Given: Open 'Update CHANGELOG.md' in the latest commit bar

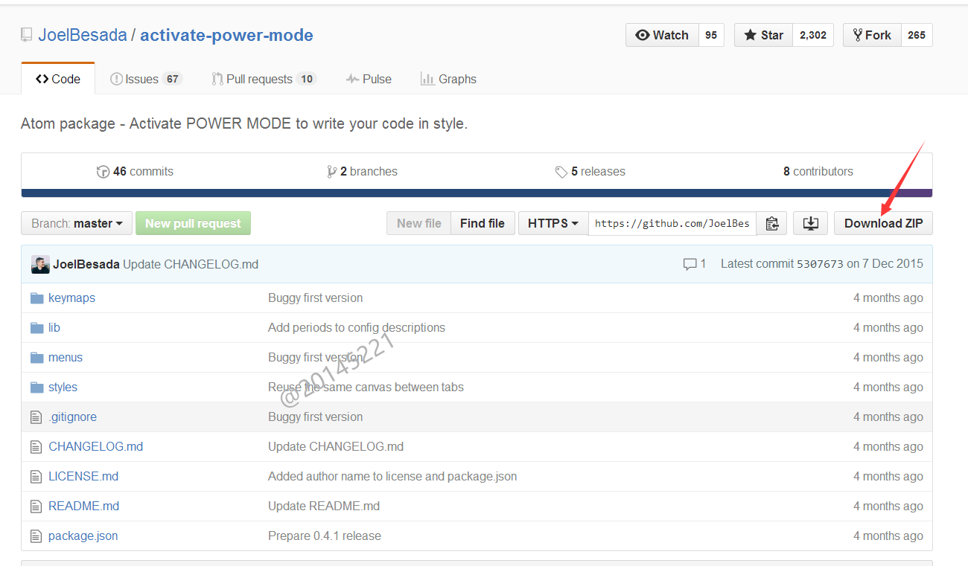Looking at the screenshot, I should [x=191, y=264].
